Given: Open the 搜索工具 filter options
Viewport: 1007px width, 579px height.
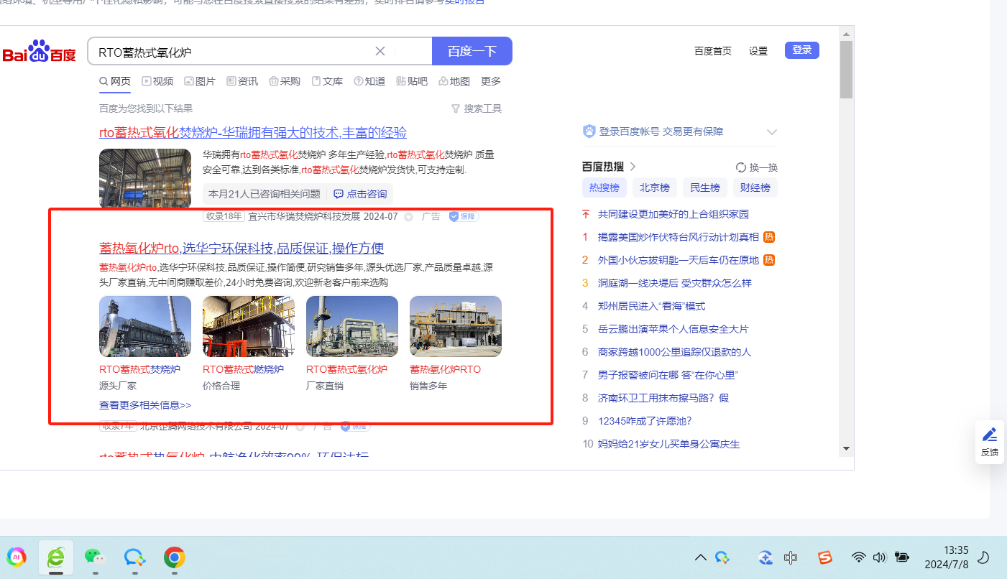Looking at the screenshot, I should pos(476,108).
